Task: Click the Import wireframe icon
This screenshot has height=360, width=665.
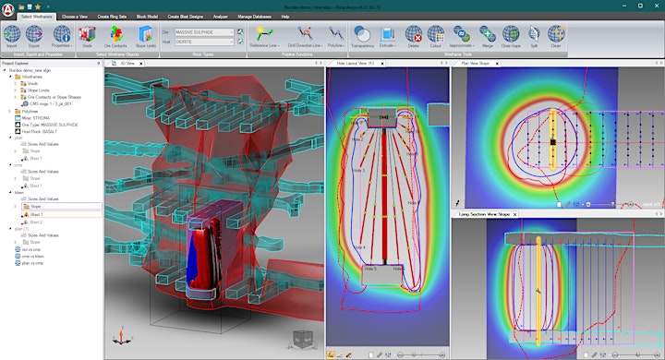Action: click(11, 36)
